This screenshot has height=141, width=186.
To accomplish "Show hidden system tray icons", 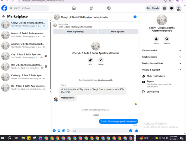I will click(153, 138).
